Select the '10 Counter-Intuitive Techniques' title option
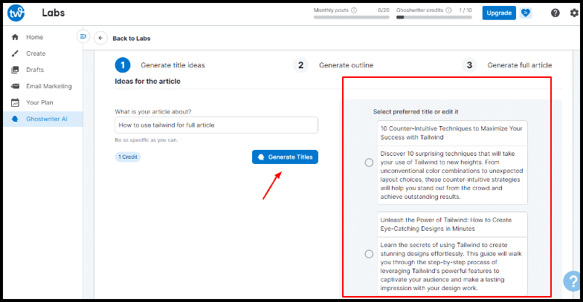This screenshot has height=302, width=583. coord(369,163)
